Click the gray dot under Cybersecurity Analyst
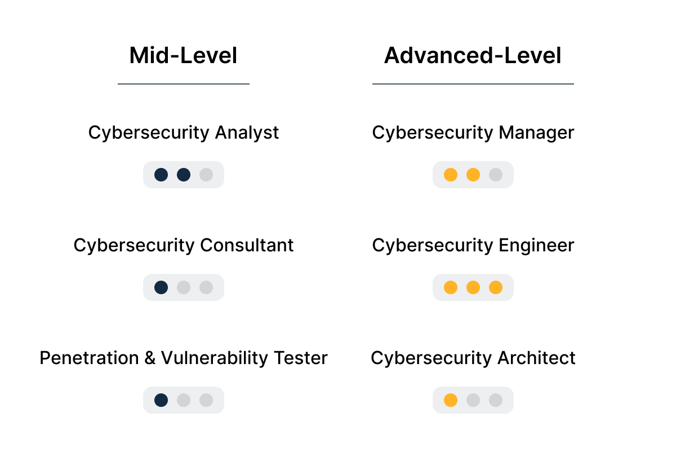The image size is (676, 452). click(x=206, y=175)
